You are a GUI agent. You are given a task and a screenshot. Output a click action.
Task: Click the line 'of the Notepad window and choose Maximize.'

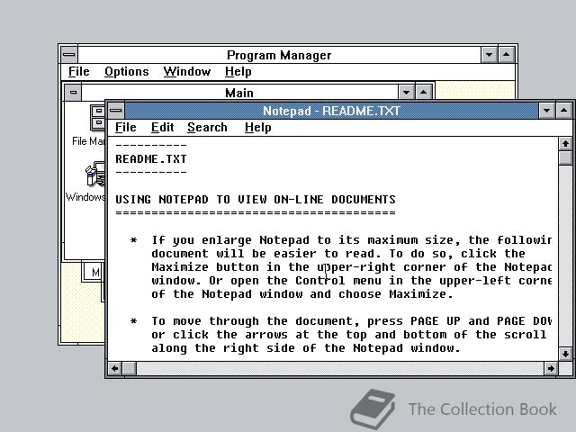point(302,294)
